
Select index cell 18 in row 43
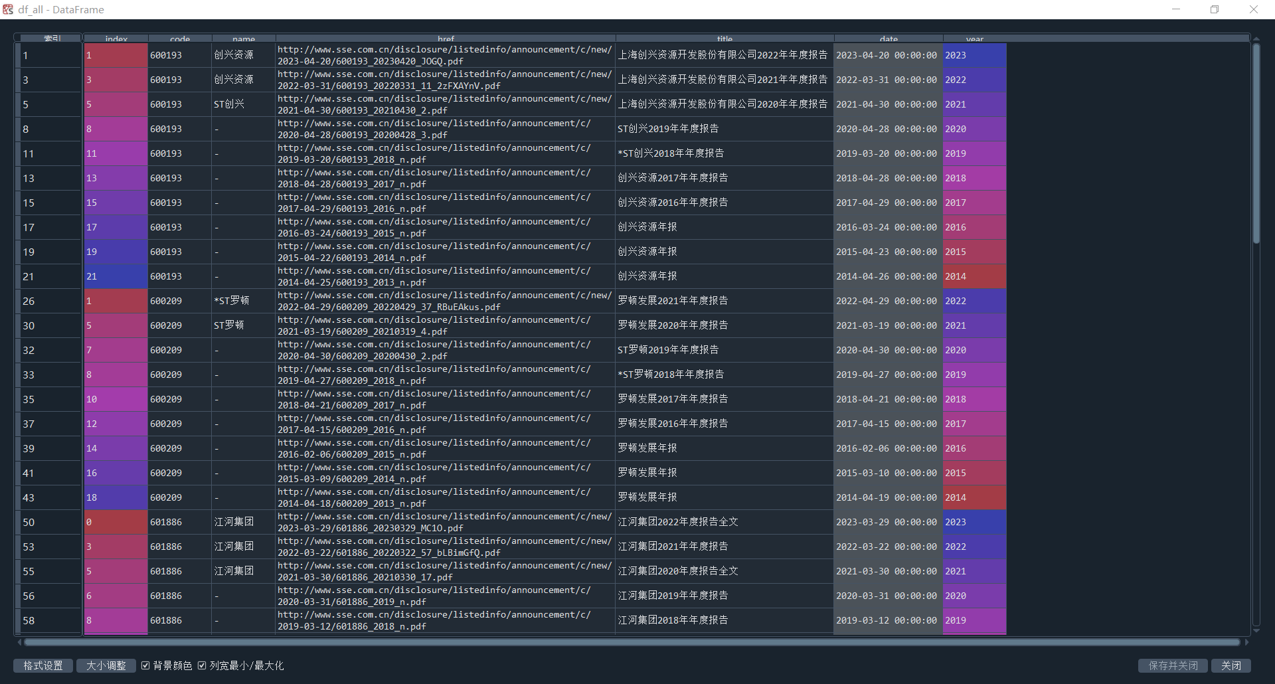pyautogui.click(x=116, y=497)
